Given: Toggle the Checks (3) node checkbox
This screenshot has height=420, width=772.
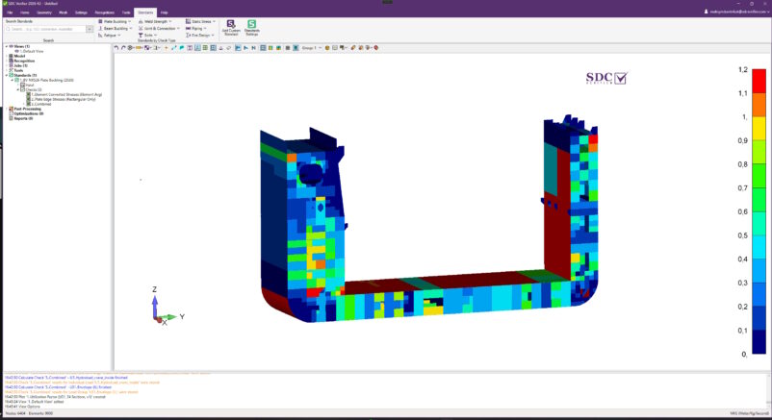Looking at the screenshot, I should pos(23,90).
